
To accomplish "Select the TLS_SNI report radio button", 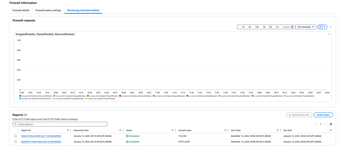I will click(x=16, y=136).
